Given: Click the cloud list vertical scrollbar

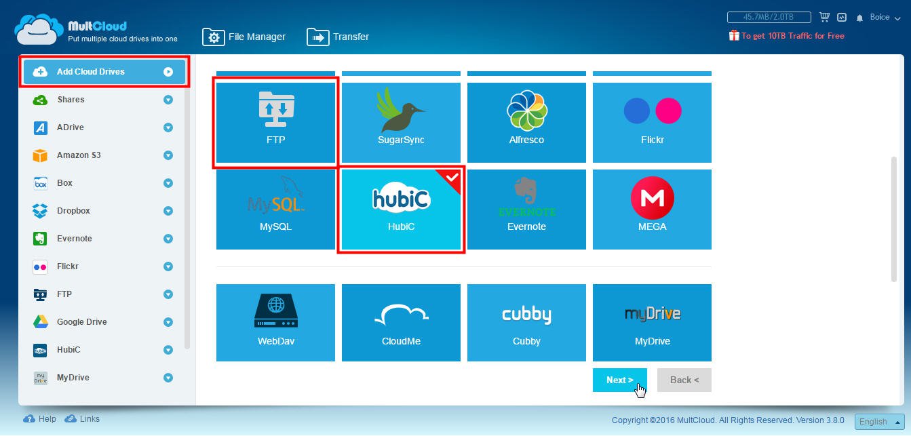Looking at the screenshot, I should (x=893, y=219).
